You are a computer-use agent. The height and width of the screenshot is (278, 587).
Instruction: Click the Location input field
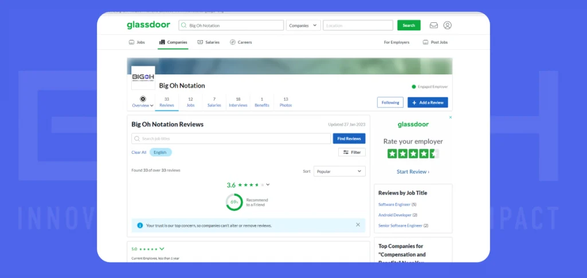pos(358,25)
